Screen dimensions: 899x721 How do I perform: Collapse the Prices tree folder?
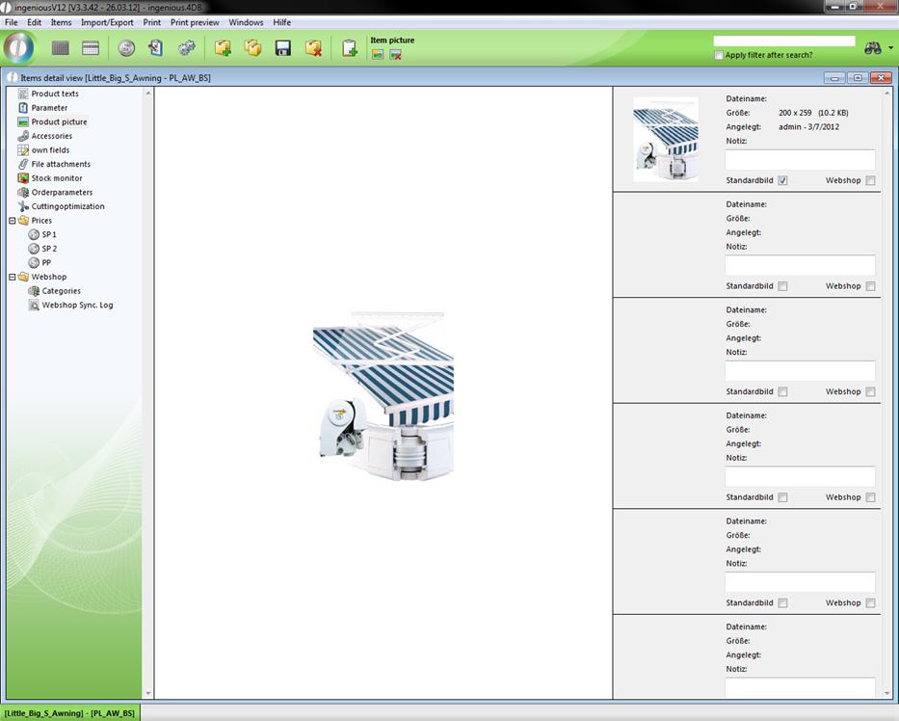tap(12, 221)
